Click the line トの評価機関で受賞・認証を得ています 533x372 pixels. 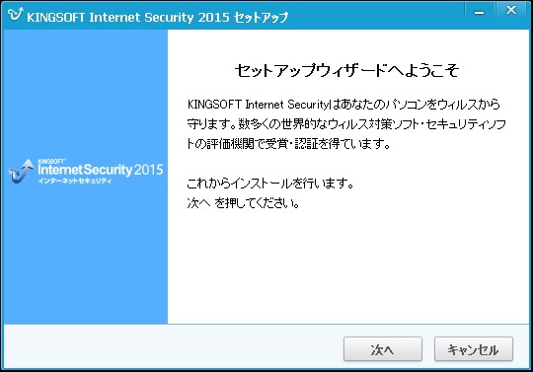pyautogui.click(x=288, y=144)
